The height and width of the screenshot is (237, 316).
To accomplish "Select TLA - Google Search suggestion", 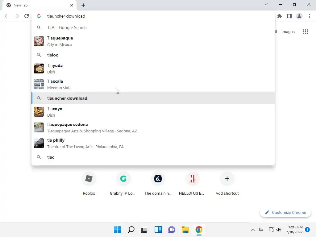I will (x=153, y=27).
